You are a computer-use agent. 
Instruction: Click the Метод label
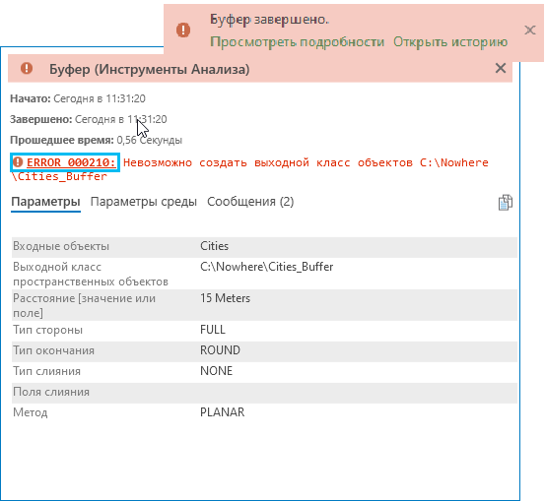pyautogui.click(x=31, y=412)
